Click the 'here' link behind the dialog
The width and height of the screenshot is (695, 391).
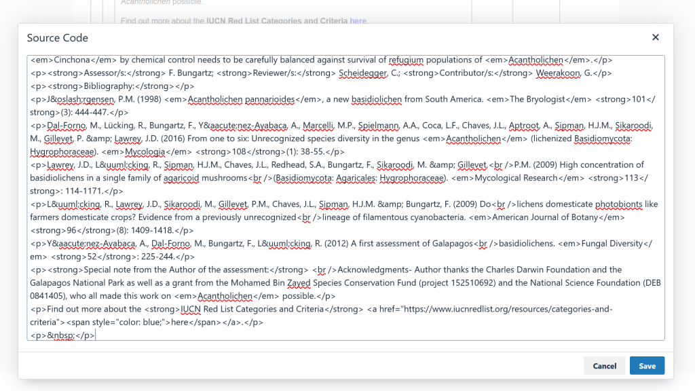[358, 21]
